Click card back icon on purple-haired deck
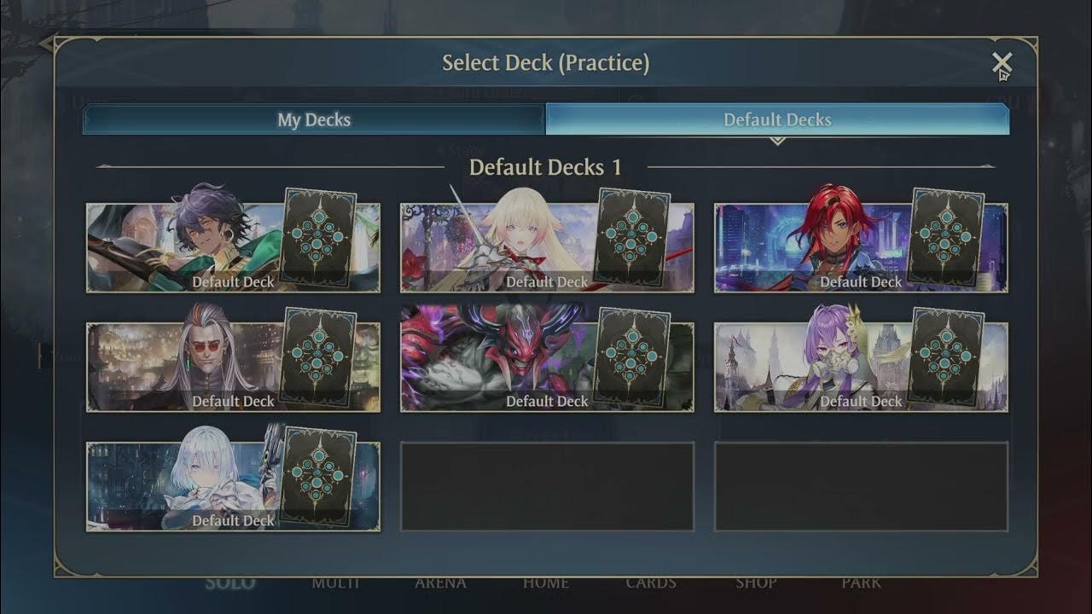The width and height of the screenshot is (1092, 614). pos(946,356)
